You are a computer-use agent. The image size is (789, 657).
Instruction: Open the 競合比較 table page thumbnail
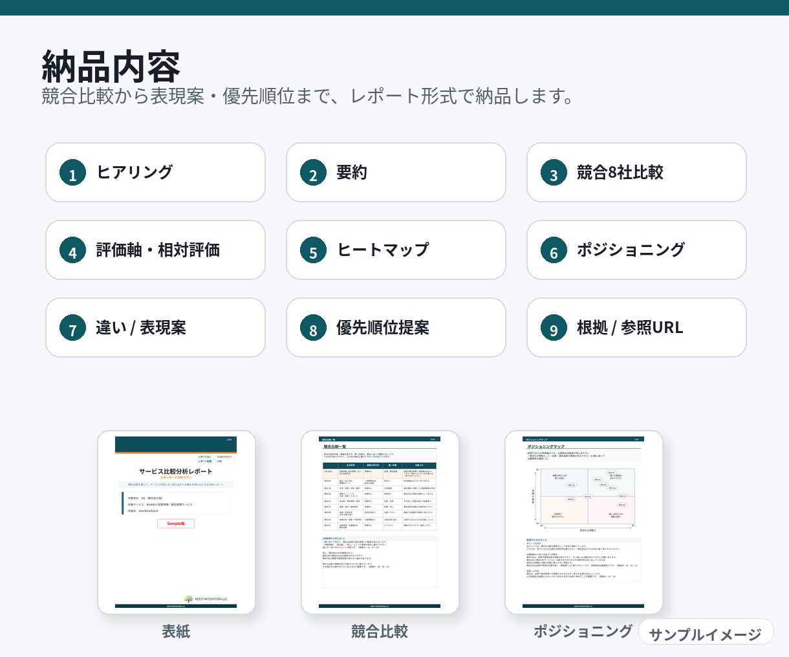pos(380,522)
